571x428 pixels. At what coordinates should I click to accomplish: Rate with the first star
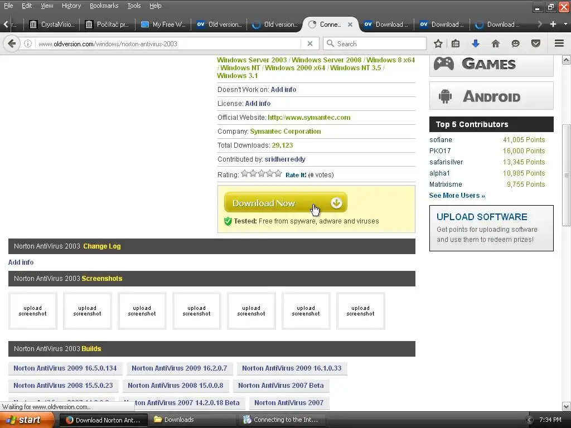click(245, 174)
